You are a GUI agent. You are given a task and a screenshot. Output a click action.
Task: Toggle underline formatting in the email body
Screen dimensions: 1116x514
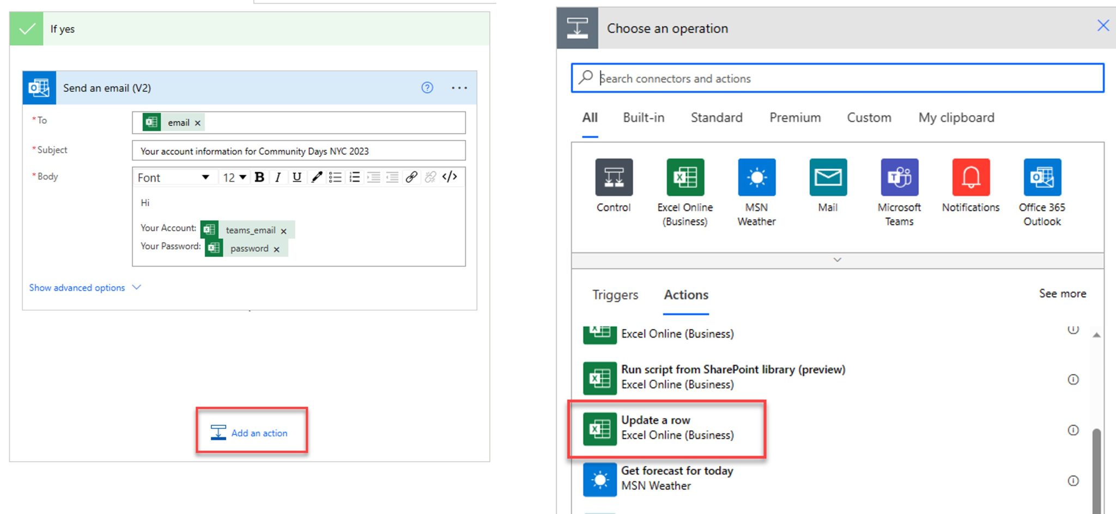(296, 176)
